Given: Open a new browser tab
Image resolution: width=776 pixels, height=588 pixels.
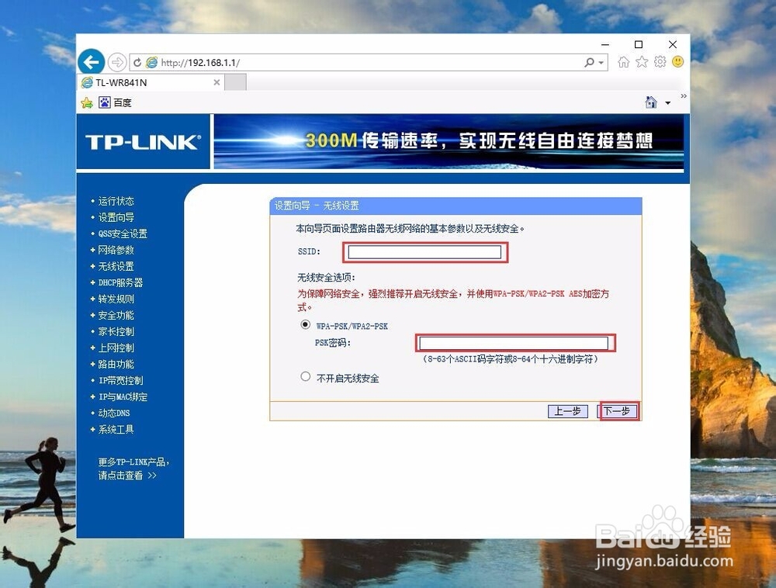Looking at the screenshot, I should coord(237,81).
